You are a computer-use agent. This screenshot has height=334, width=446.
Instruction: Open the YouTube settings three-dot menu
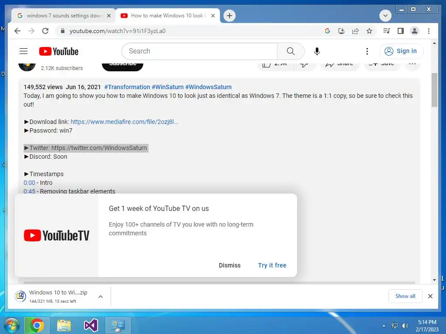(x=367, y=51)
